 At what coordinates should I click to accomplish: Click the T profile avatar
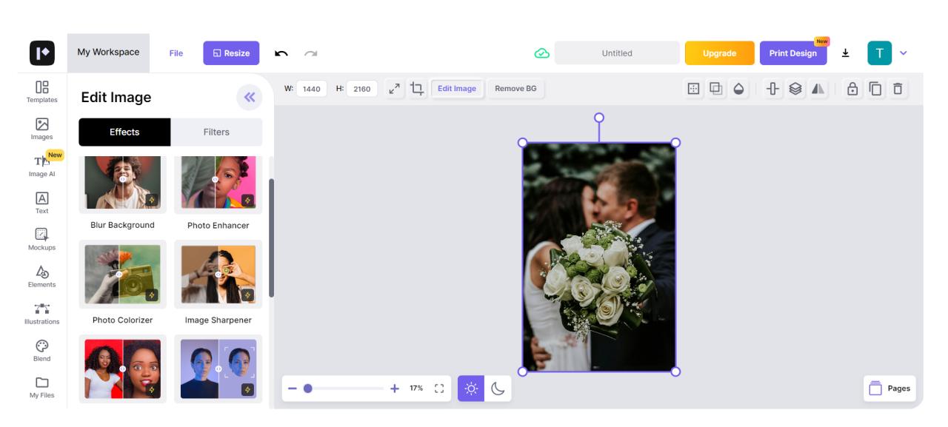tap(879, 53)
